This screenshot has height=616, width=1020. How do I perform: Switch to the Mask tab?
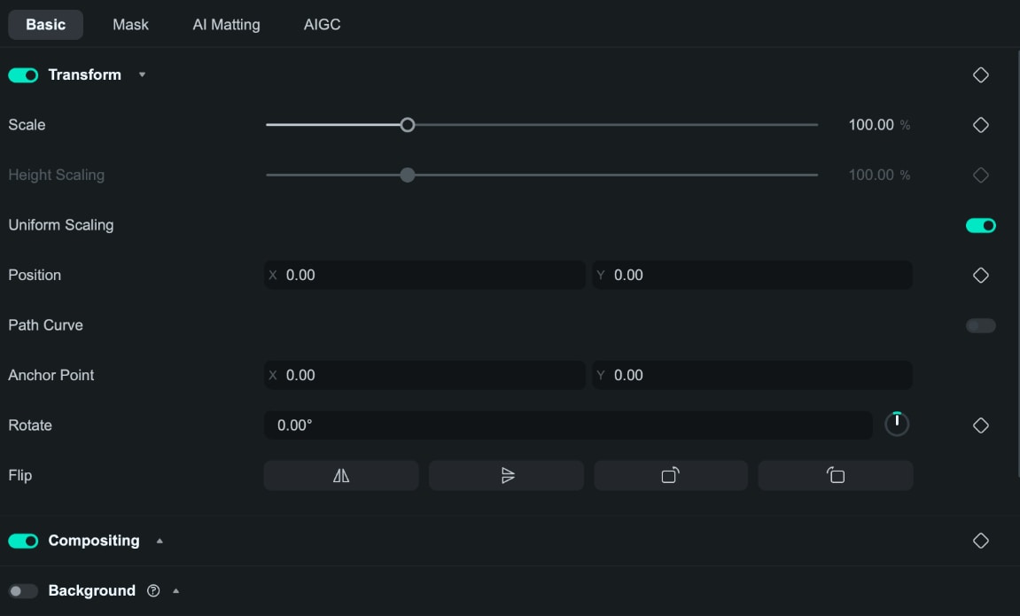coord(130,24)
